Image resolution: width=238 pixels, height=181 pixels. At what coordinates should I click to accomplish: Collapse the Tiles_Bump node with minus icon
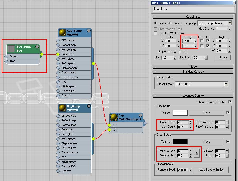(x=37, y=47)
